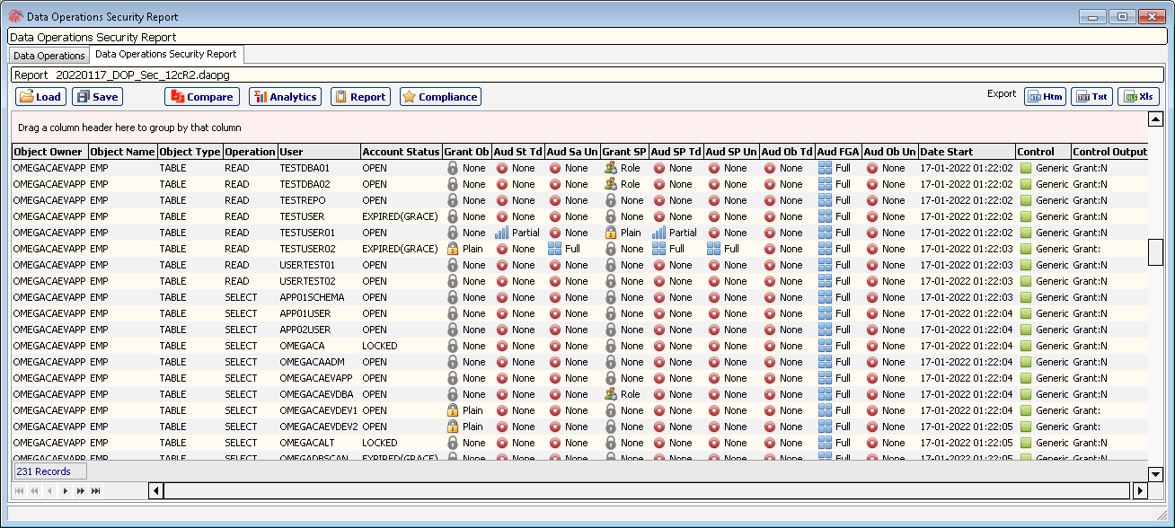Jump to last record in navigator
Screen dimensions: 1175x528
point(95,491)
